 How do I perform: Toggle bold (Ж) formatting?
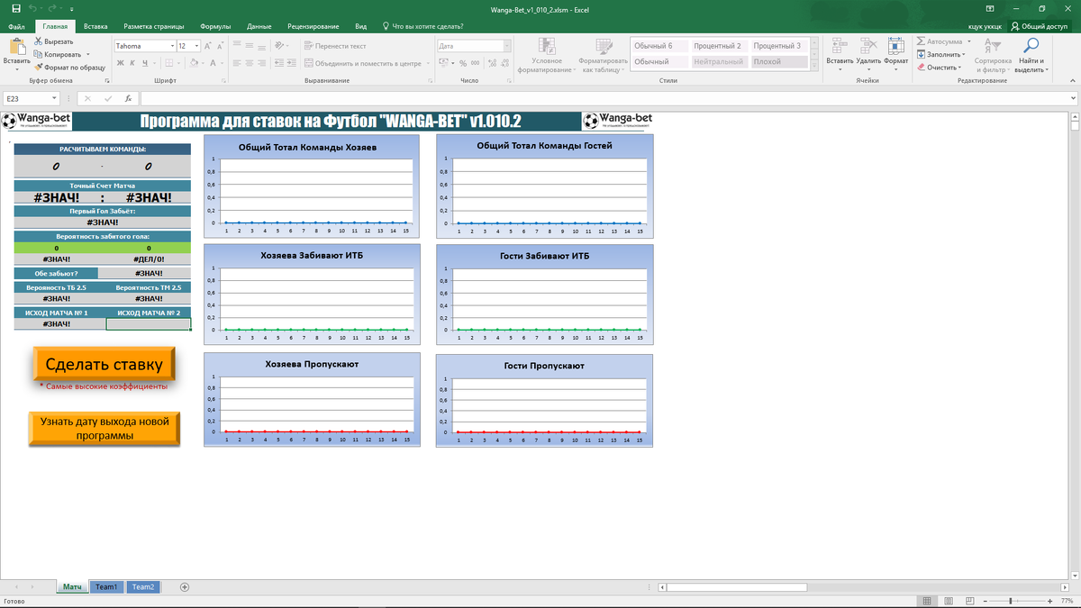coord(120,63)
